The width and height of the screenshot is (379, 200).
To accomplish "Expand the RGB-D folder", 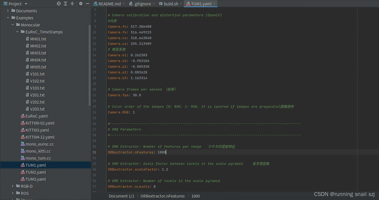I will (13, 186).
